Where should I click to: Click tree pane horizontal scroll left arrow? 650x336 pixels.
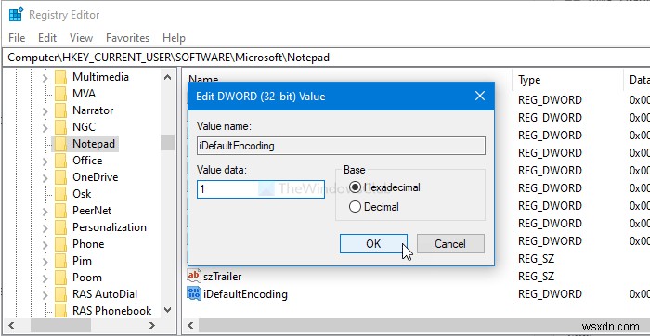(x=11, y=325)
